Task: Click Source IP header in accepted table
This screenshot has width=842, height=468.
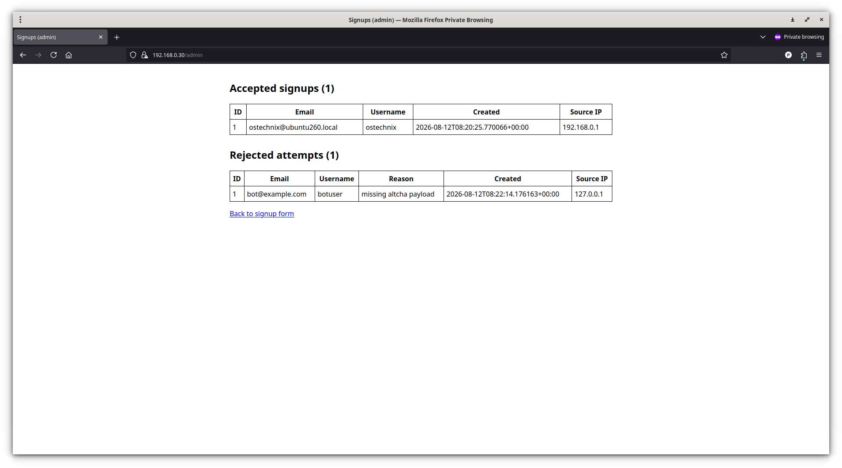Action: (x=586, y=112)
